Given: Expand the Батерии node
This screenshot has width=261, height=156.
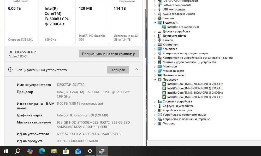Looking at the screenshot, I should click(x=155, y=18).
